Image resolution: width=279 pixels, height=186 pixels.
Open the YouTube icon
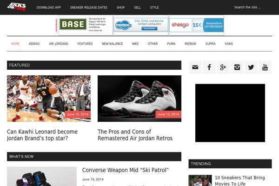(x=265, y=67)
